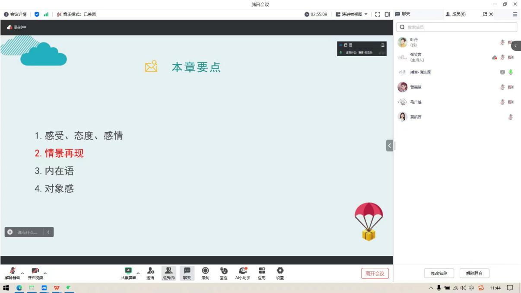Enter full screen mode from top bar
521x293 pixels.
tap(378, 14)
